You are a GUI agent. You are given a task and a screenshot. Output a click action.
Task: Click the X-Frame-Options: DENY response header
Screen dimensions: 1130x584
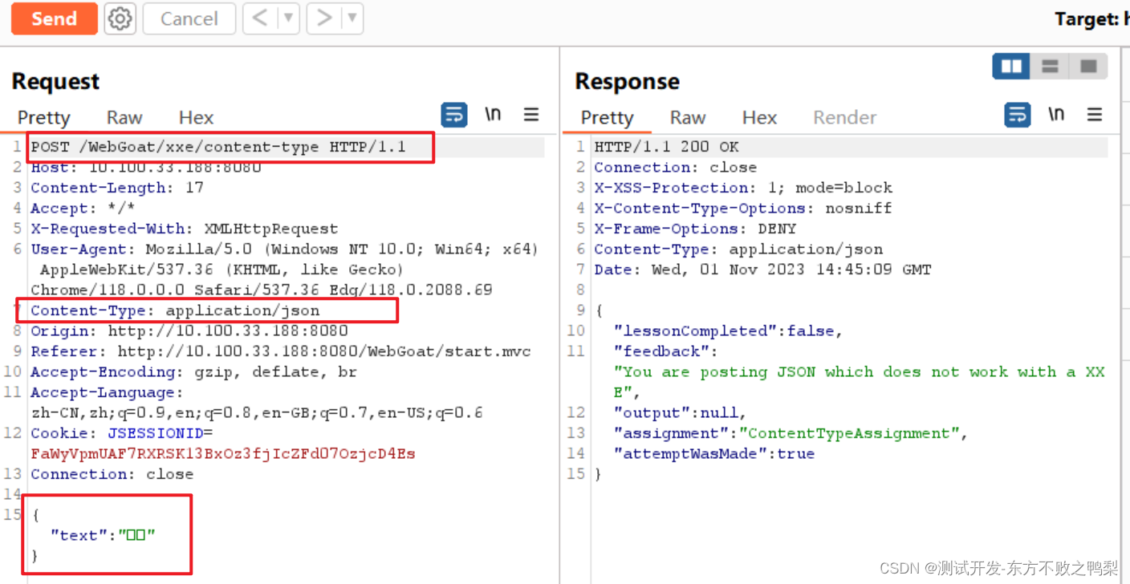[x=695, y=229]
